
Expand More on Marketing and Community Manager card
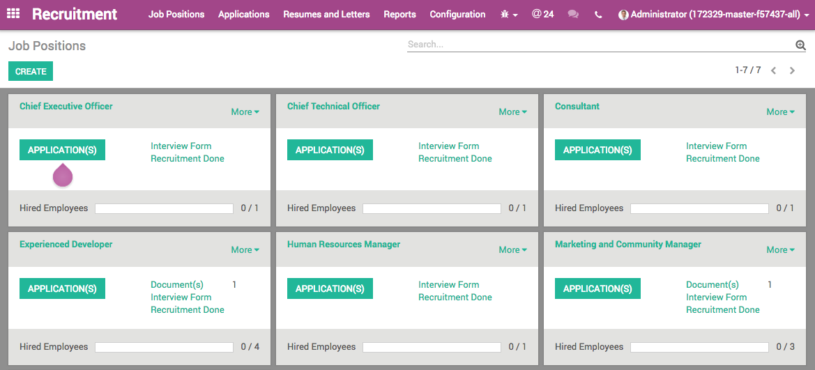click(780, 250)
